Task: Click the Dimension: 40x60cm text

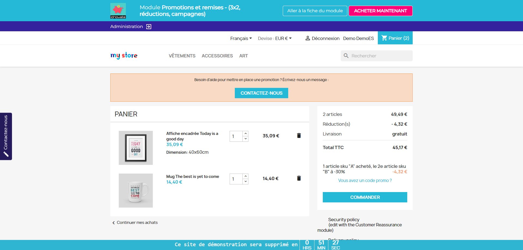Action: pyautogui.click(x=187, y=152)
